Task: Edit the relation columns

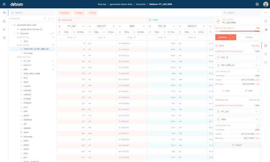Action: click(249, 91)
